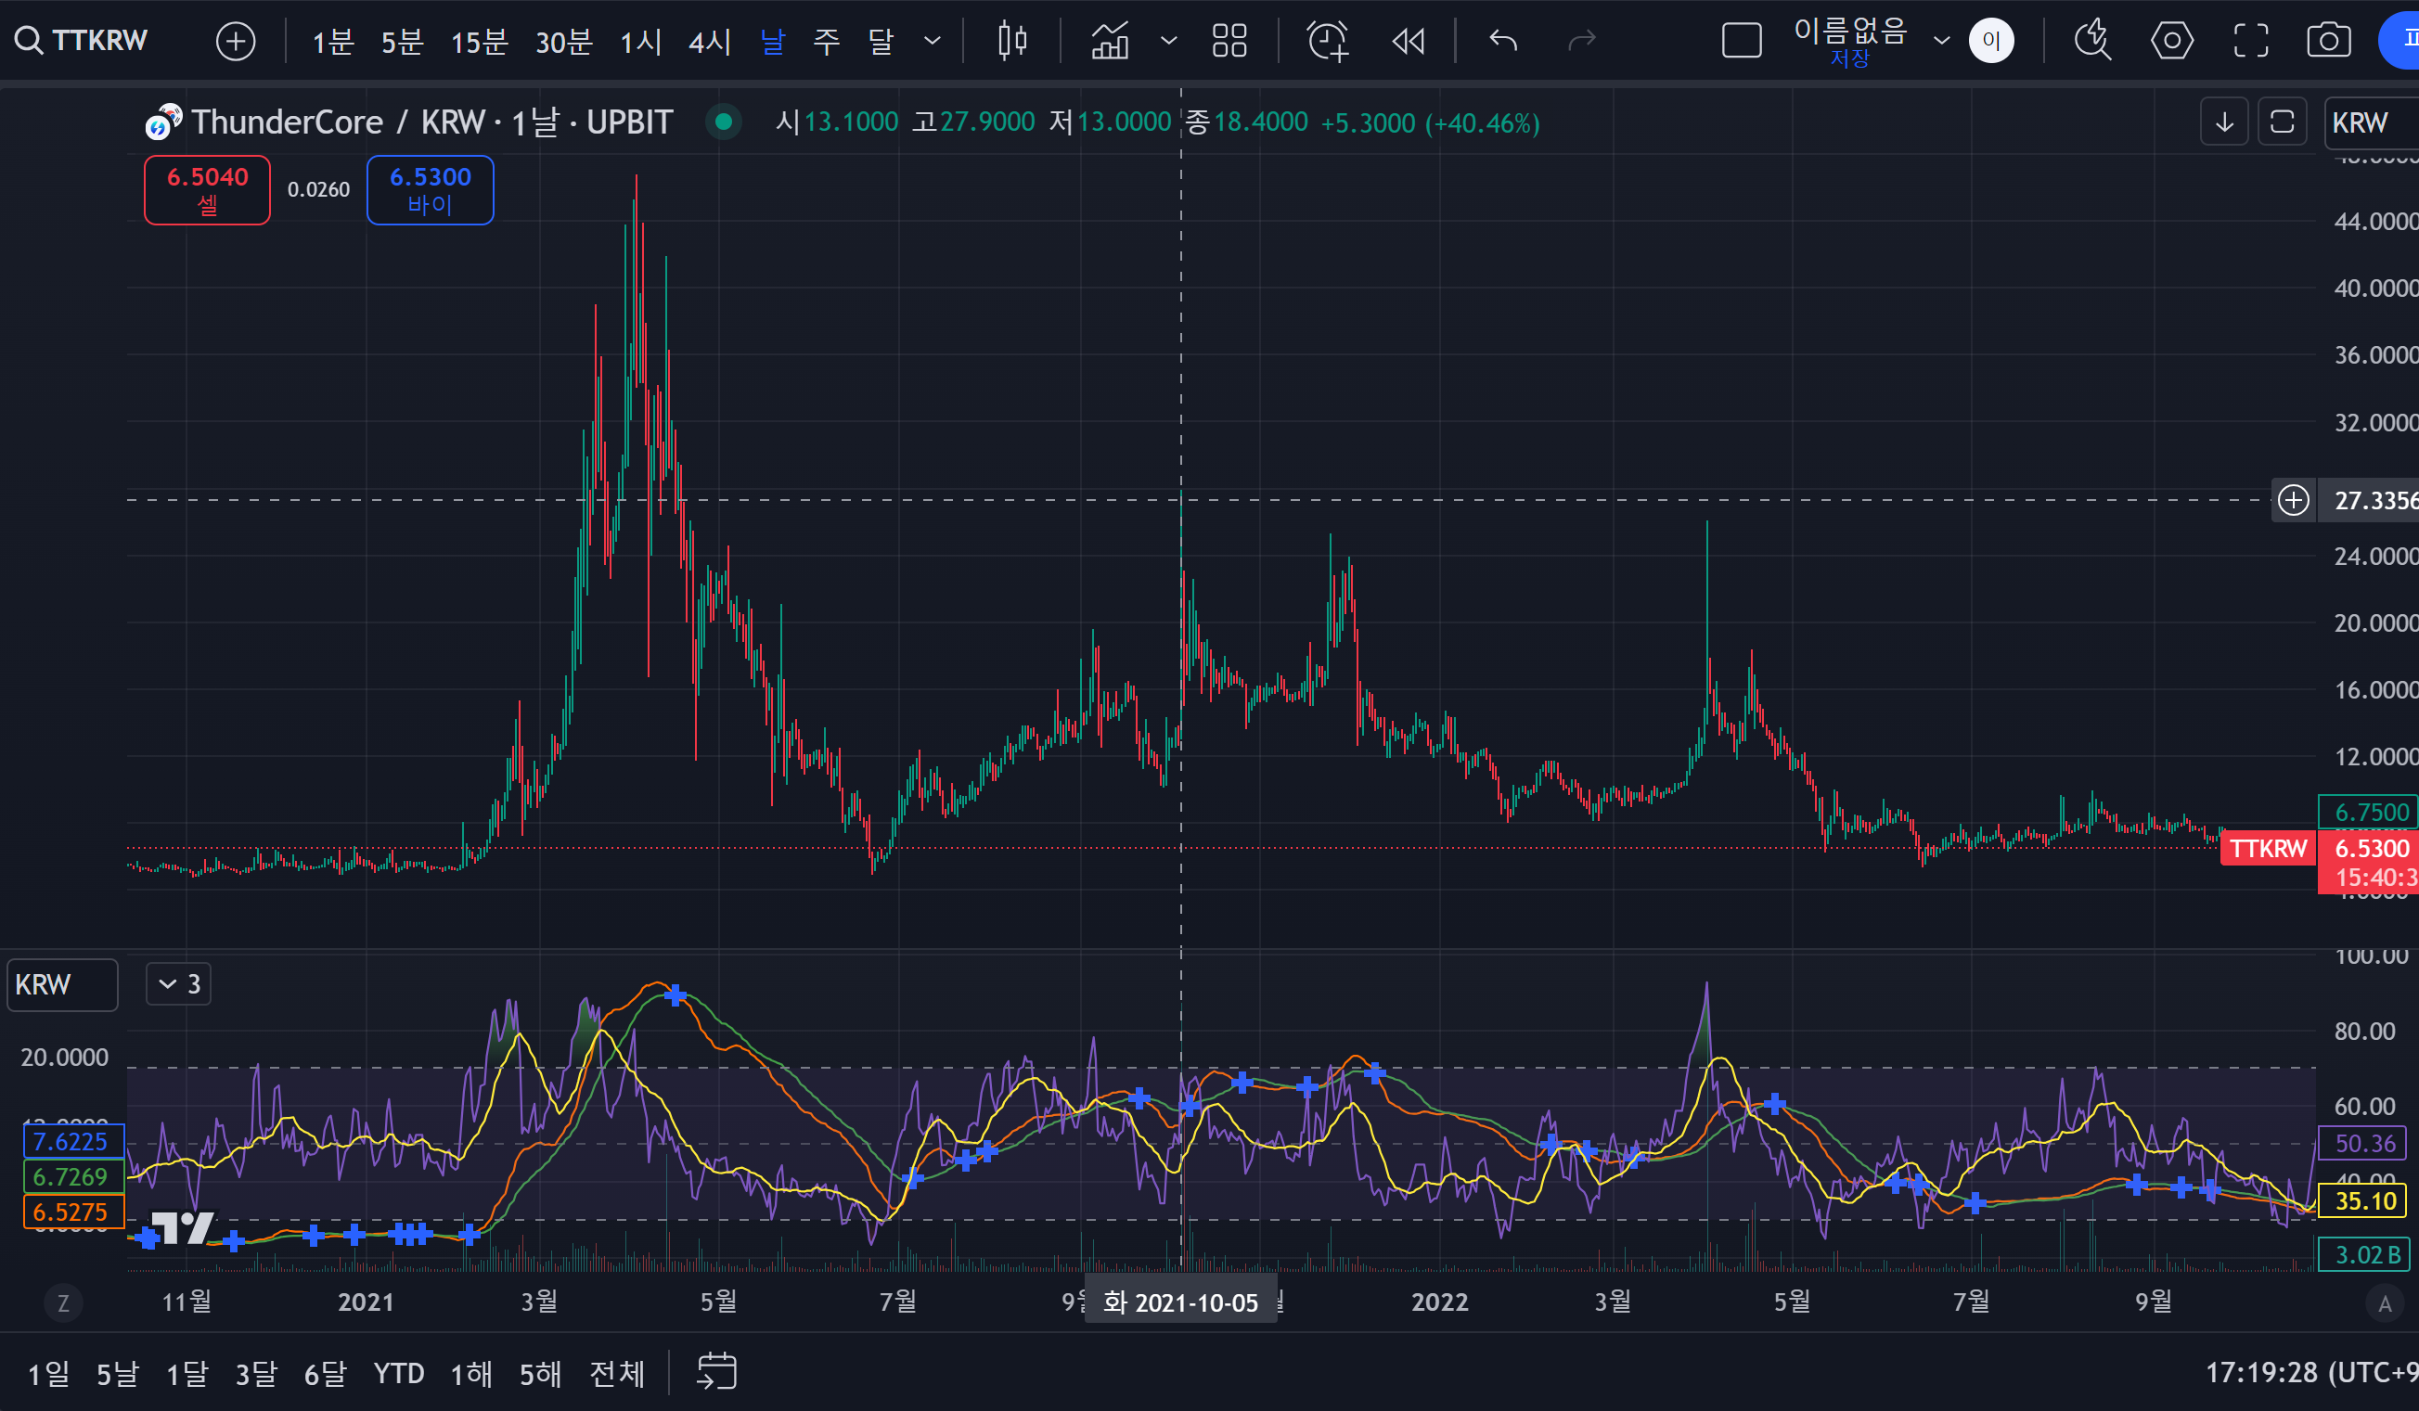The height and width of the screenshot is (1411, 2419).
Task: Toggle the layout select square checkbox
Action: click(x=1742, y=41)
